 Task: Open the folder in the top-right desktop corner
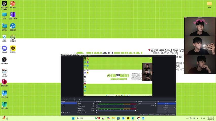[209, 4]
